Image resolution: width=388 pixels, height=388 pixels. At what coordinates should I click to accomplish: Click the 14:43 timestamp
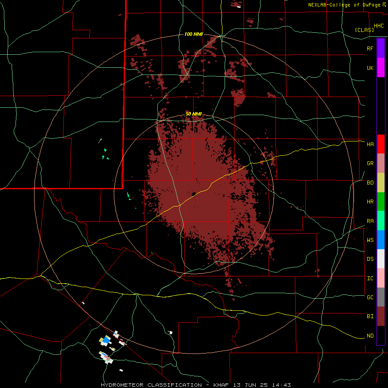tap(281, 385)
